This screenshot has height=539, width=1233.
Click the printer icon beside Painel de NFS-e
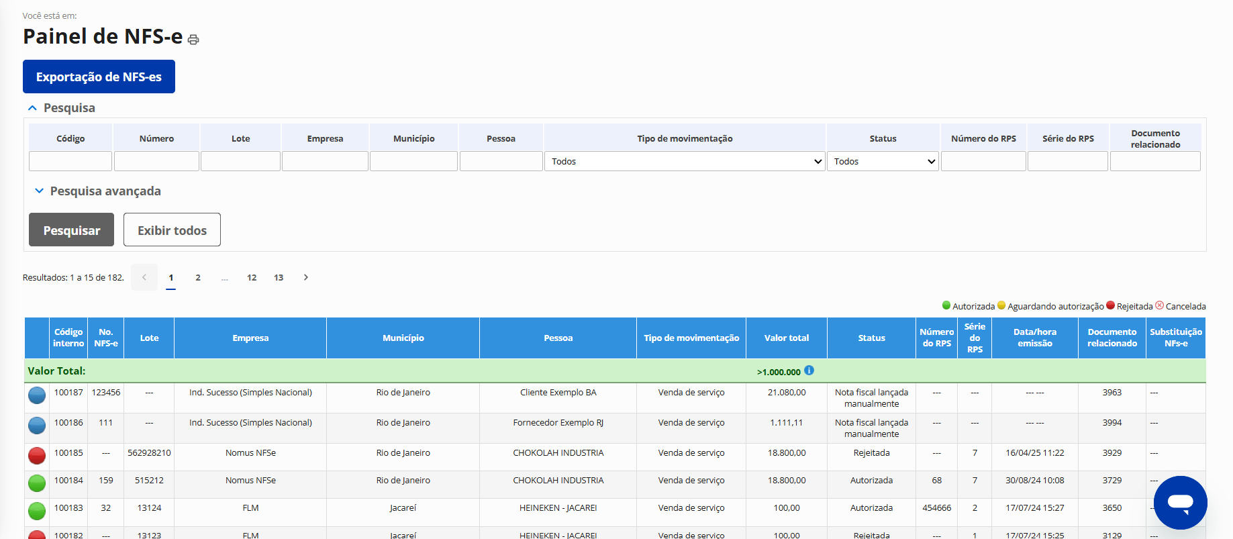pos(193,40)
